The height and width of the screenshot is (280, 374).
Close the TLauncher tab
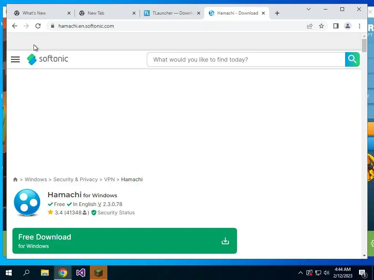[199, 13]
